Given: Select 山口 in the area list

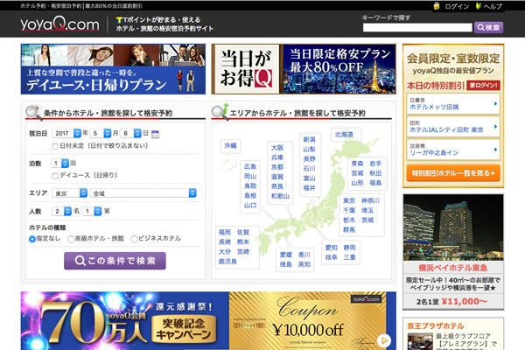Looking at the screenshot, I should 250,206.
